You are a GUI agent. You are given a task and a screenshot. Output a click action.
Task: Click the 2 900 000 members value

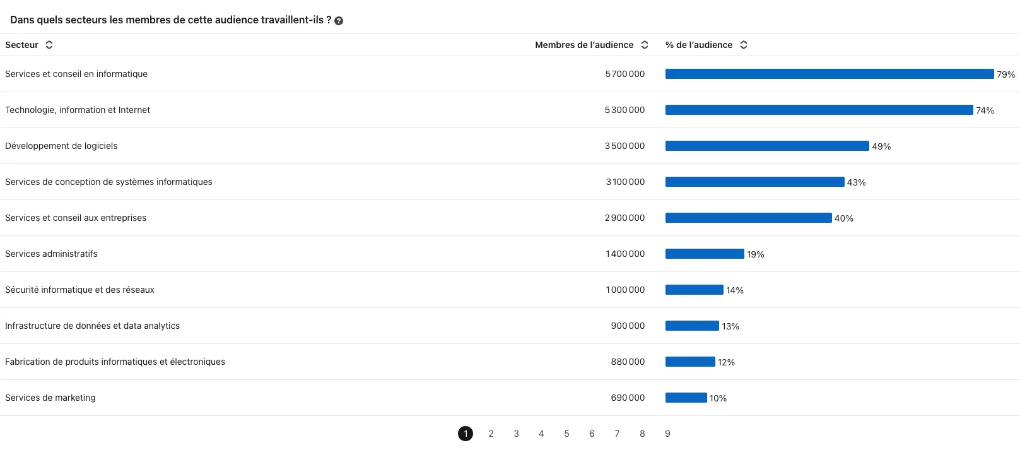[x=625, y=218]
